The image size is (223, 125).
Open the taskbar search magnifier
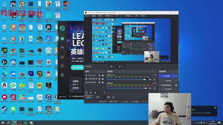(x=8, y=122)
